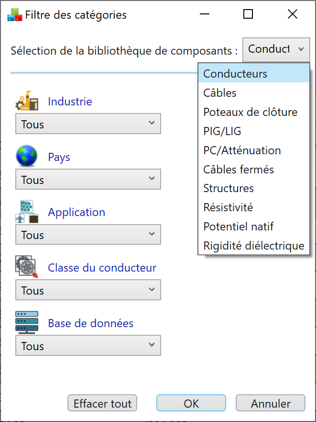This screenshot has width=316, height=422.
Task: Expand the Base de données dropdown
Action: click(x=88, y=345)
